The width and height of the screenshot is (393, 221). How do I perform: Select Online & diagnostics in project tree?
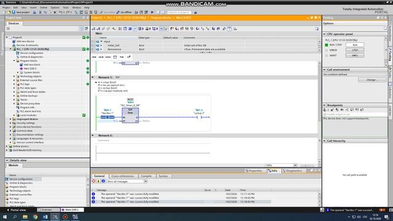[31, 57]
